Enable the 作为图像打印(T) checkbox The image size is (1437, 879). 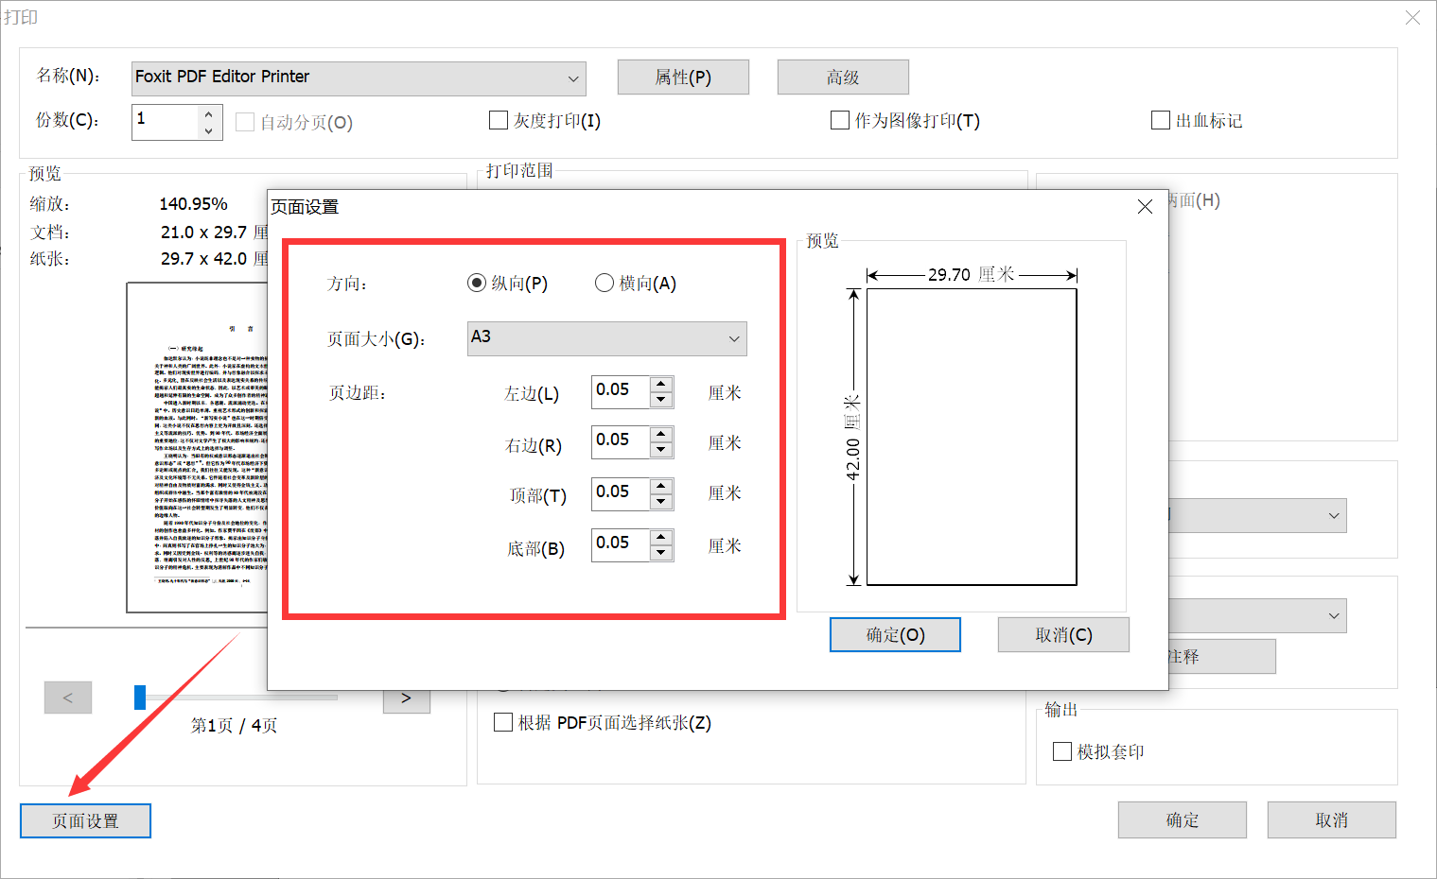[x=840, y=120]
